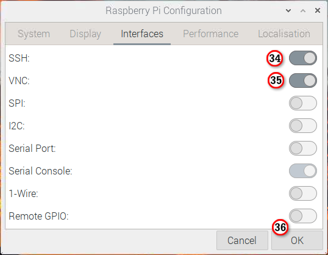The height and width of the screenshot is (255, 328).
Task: Click the Raspberry Pi Configuration title bar
Action: click(163, 10)
